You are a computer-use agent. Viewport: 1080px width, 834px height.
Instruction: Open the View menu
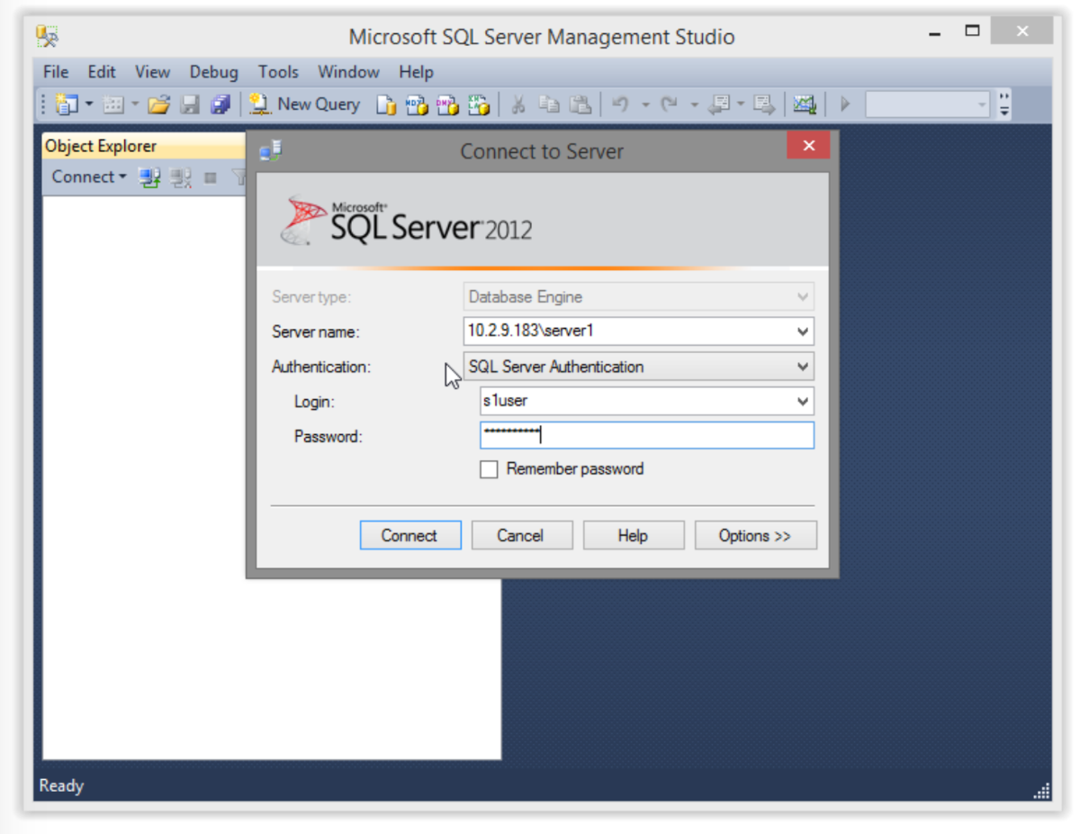click(x=153, y=72)
